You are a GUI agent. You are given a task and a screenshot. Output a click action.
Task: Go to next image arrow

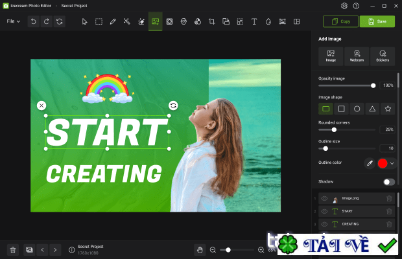pyautogui.click(x=56, y=249)
